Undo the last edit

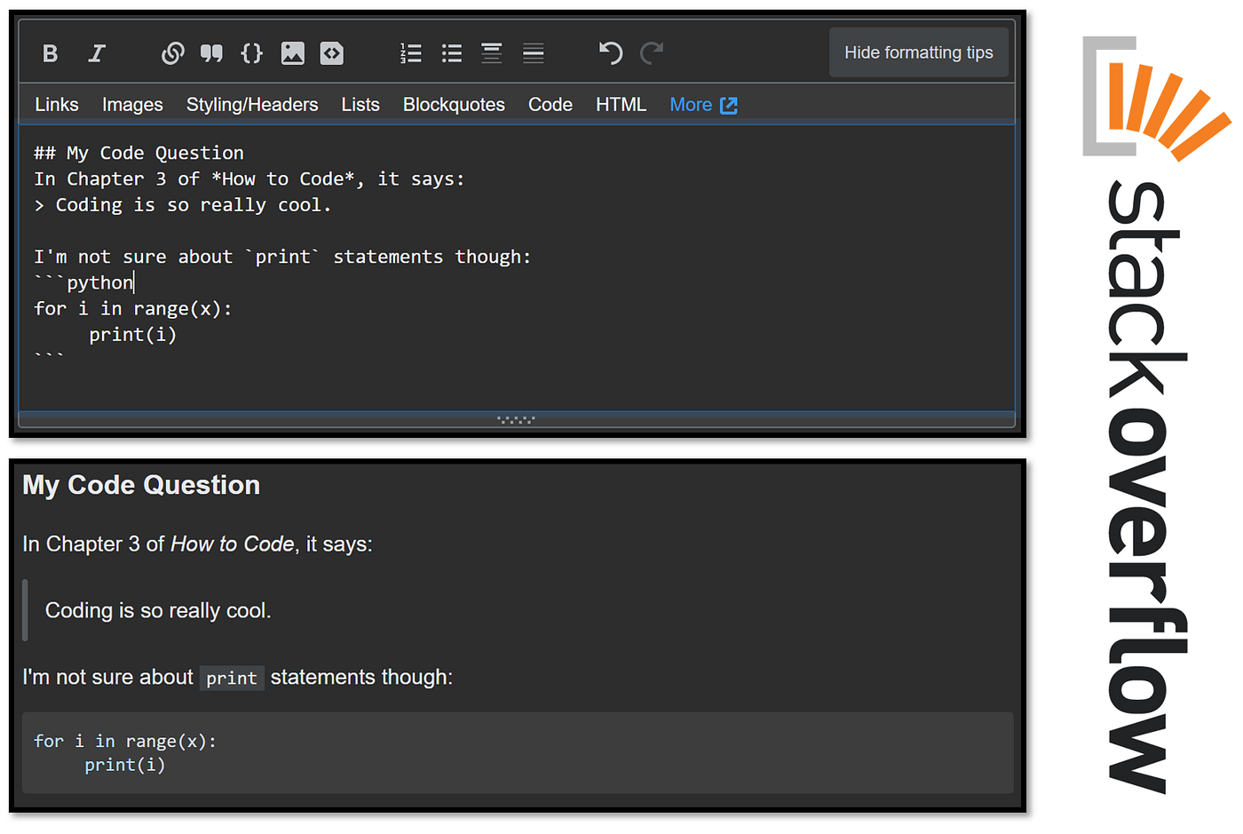(610, 52)
